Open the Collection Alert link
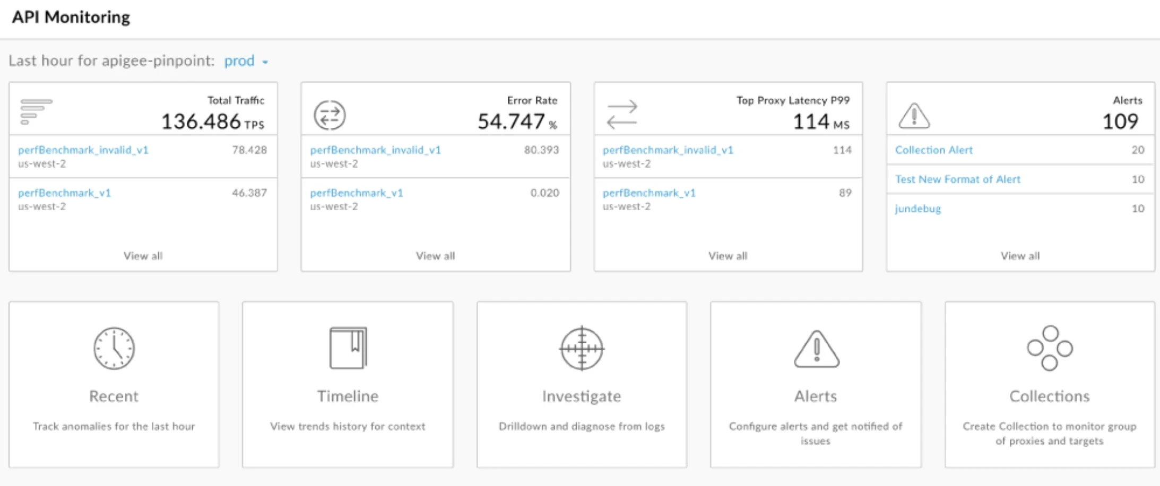The height and width of the screenshot is (486, 1160). 934,150
